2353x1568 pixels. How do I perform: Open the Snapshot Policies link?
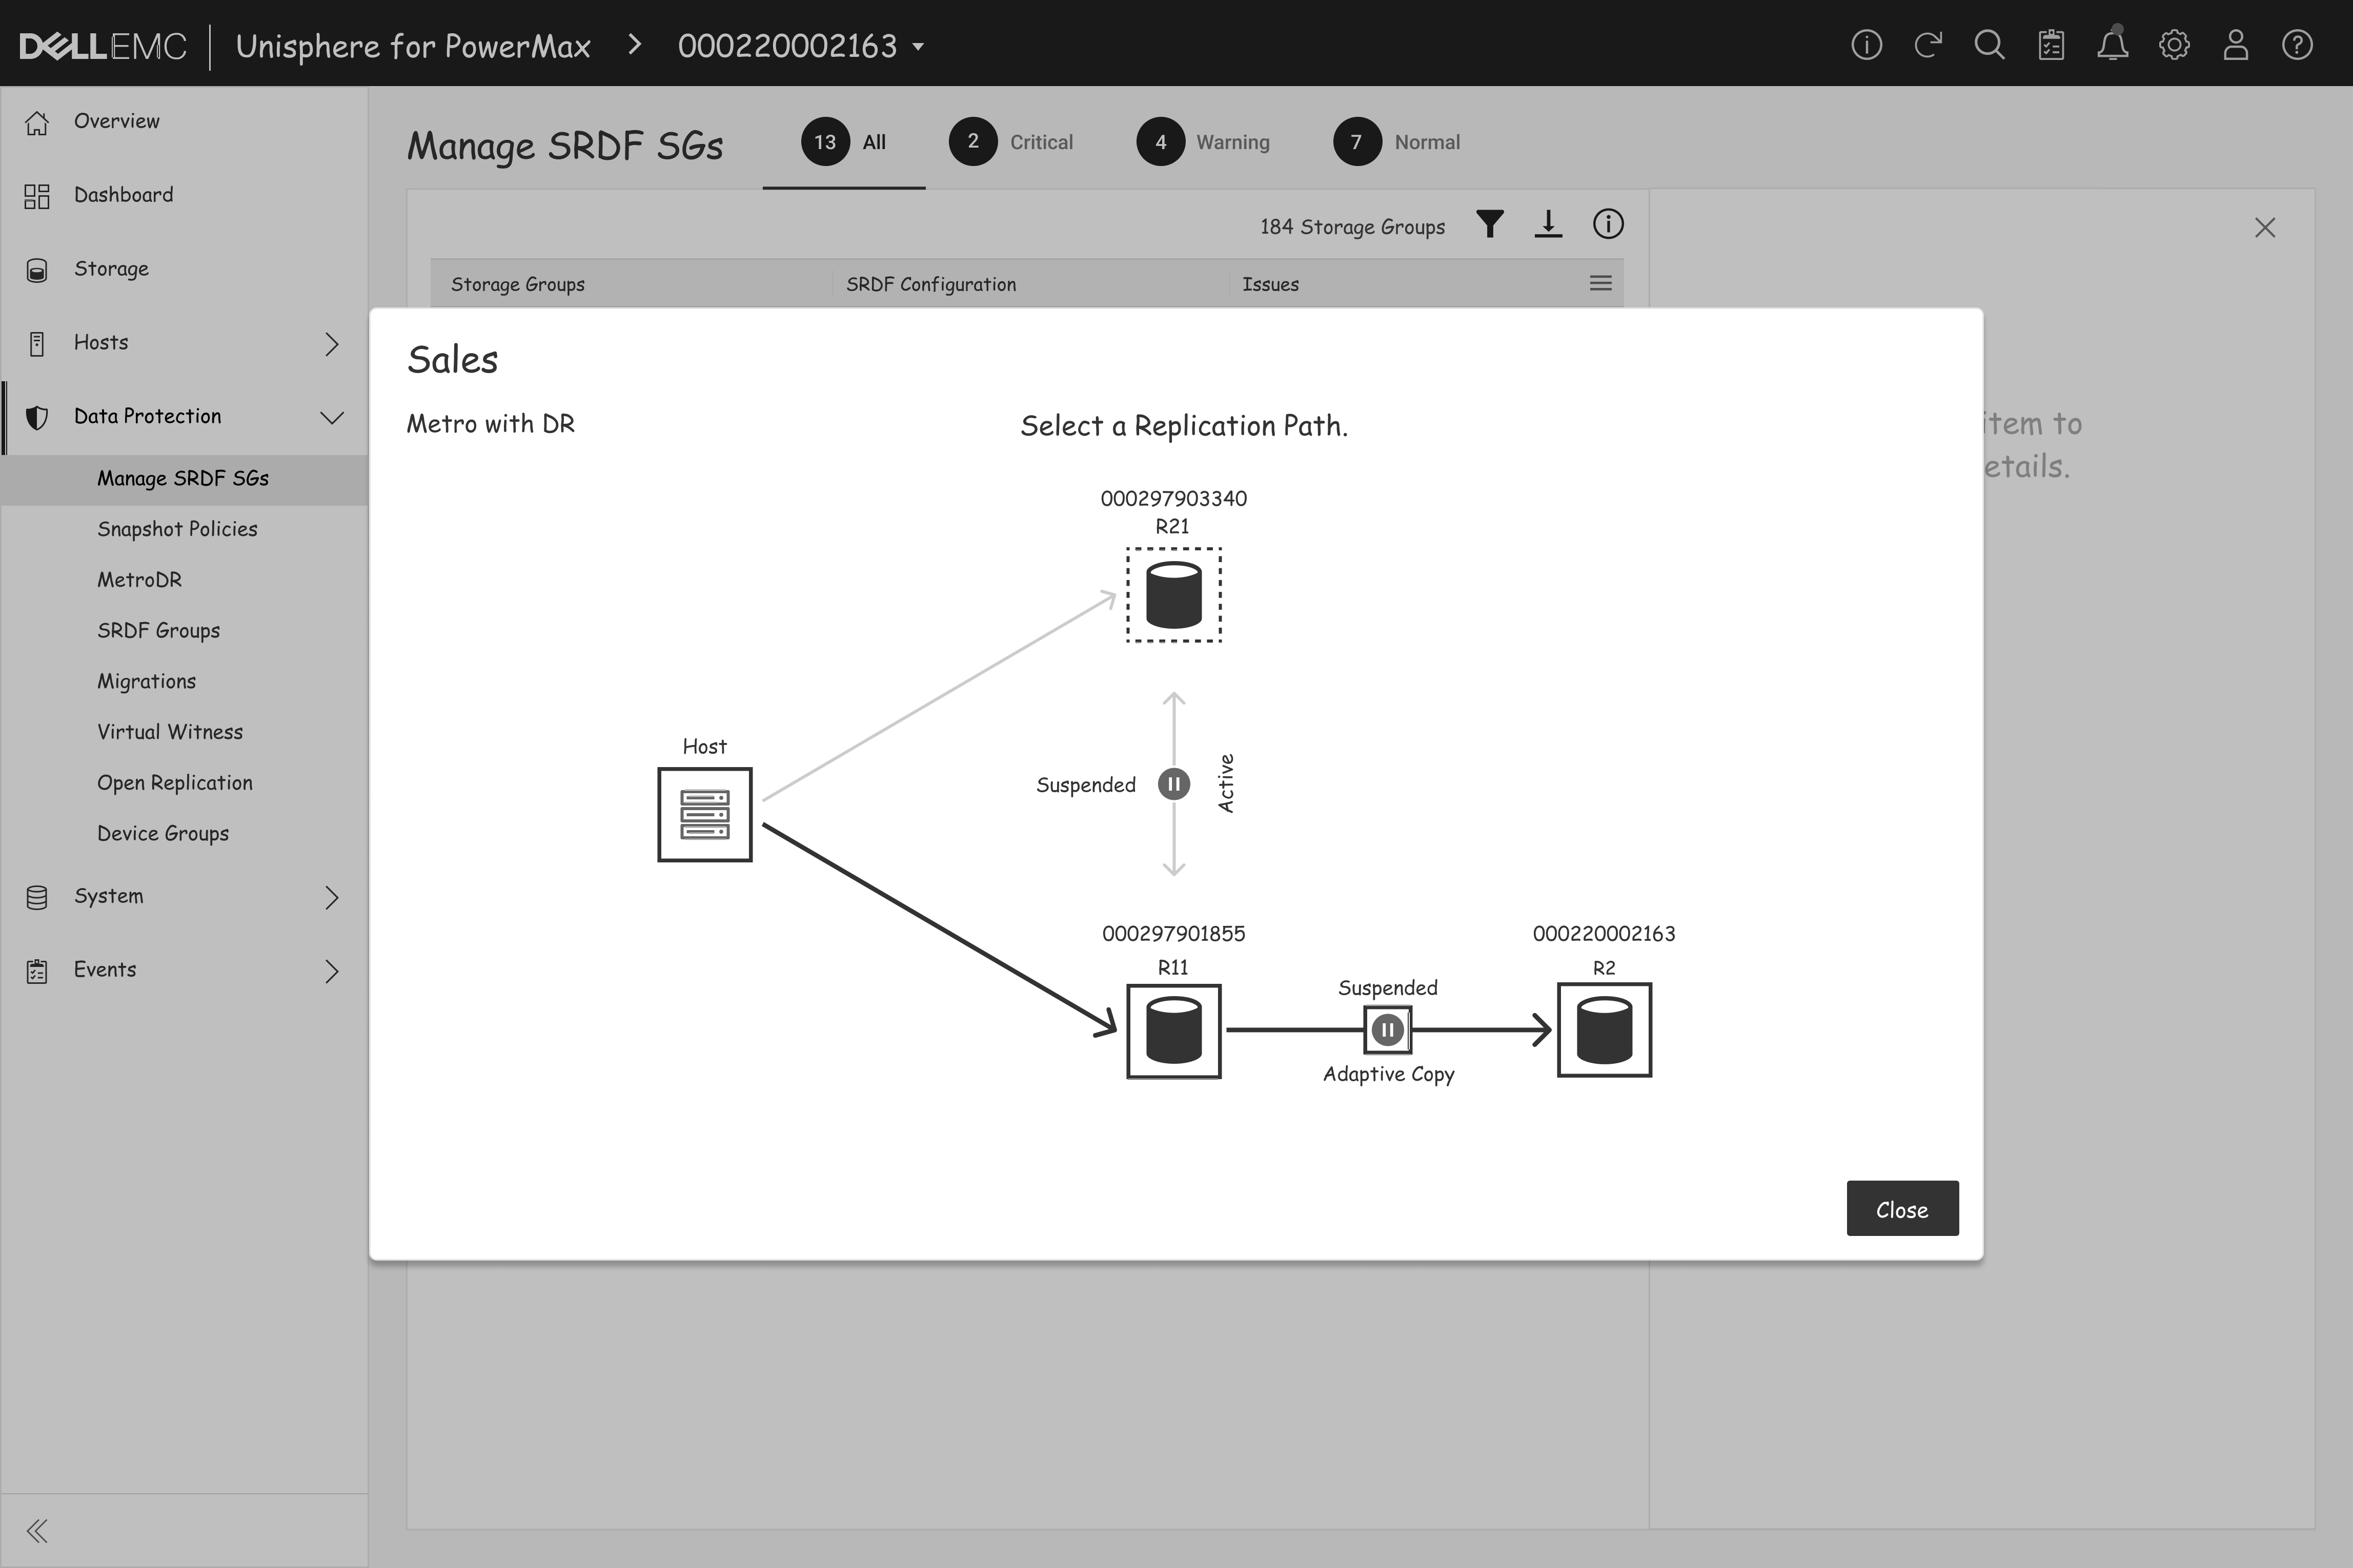177,529
